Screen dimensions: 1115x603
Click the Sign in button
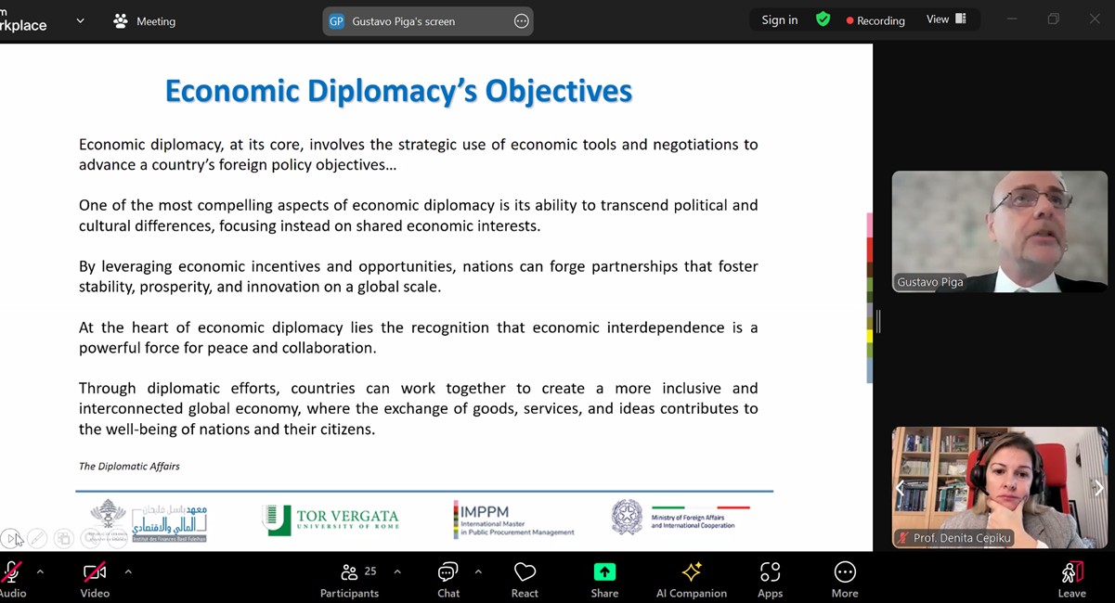tap(779, 20)
